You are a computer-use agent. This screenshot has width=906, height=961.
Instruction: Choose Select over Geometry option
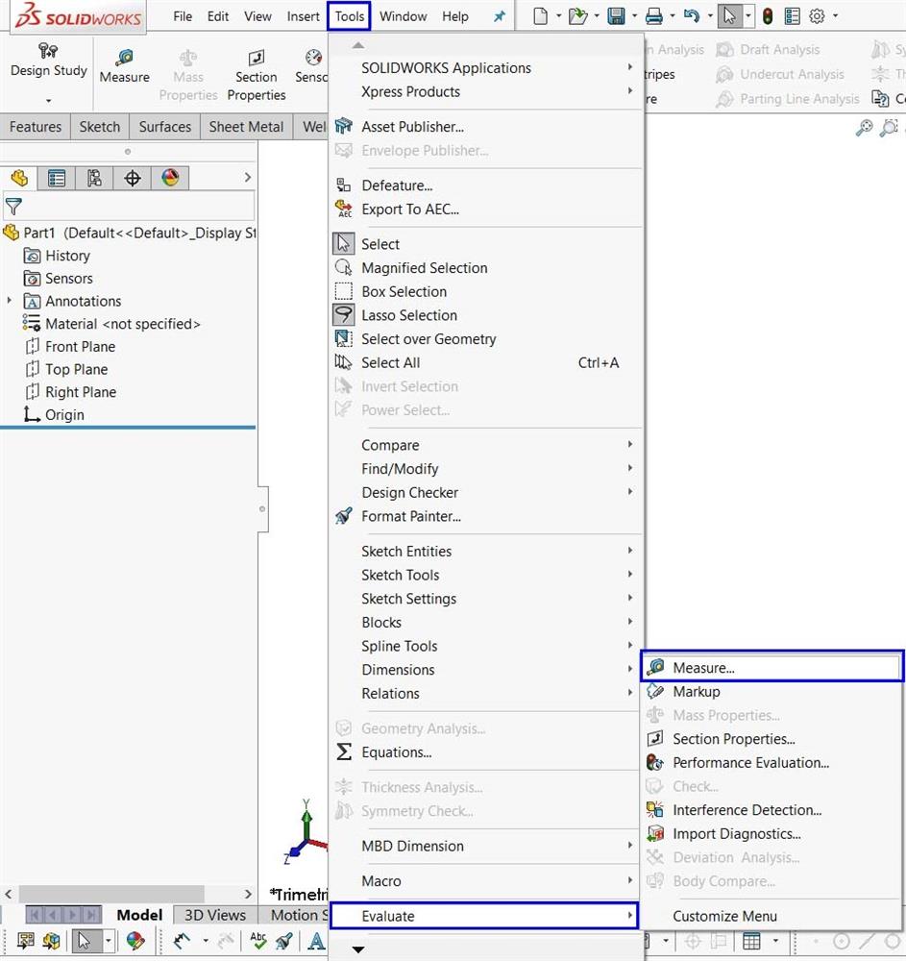pos(488,339)
